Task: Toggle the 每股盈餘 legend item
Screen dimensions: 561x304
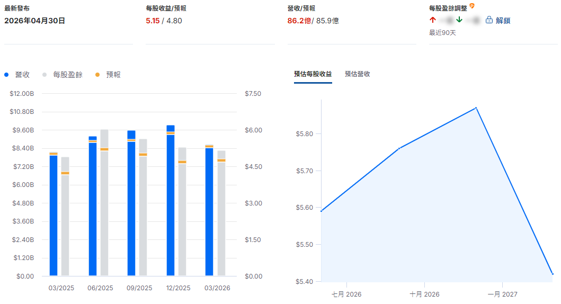Action: coord(63,75)
